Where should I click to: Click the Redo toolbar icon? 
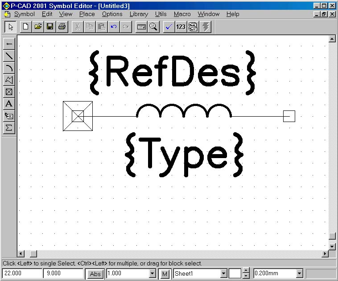(x=126, y=27)
